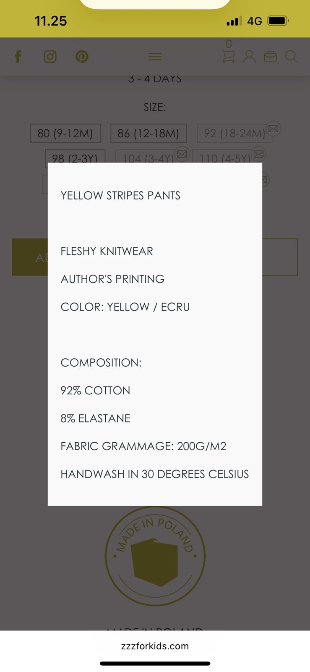Click envelope notify icon beside size 110
This screenshot has width=310, height=672.
259,154
